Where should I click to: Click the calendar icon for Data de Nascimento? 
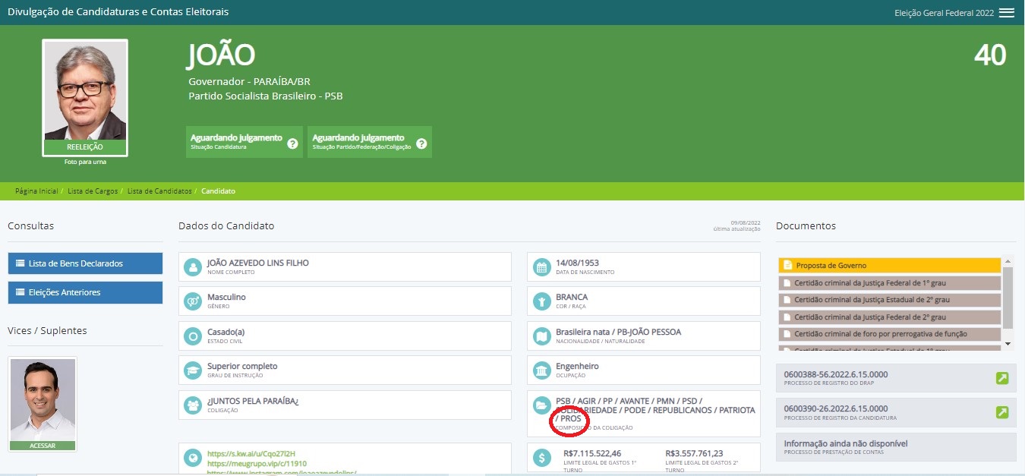pos(541,266)
